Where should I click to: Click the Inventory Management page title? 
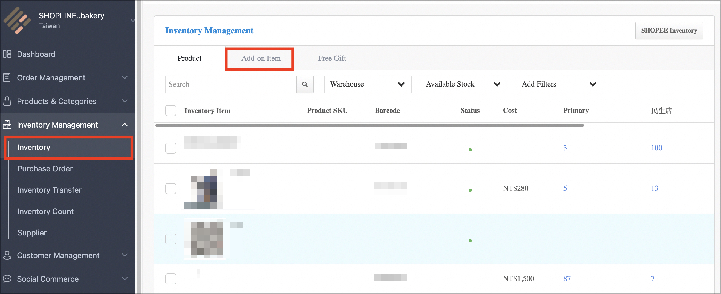point(209,30)
